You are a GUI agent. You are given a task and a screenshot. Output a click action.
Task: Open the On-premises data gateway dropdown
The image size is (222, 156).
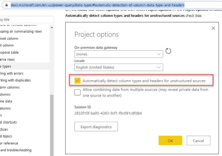coord(119,54)
